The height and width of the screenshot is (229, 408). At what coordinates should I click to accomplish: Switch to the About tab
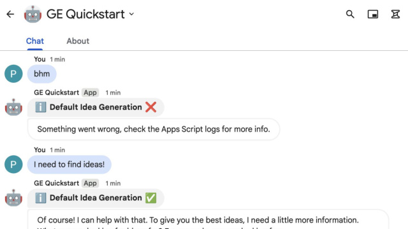(78, 41)
